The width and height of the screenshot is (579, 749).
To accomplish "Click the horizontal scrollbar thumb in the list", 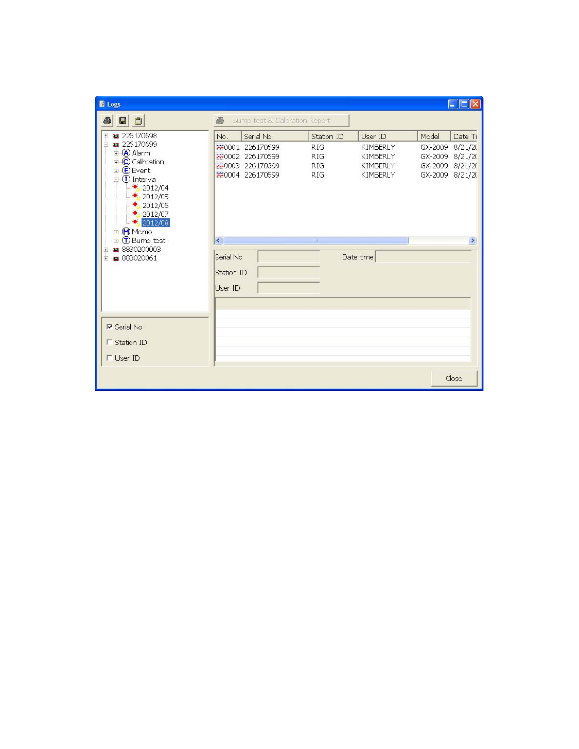I will (316, 241).
